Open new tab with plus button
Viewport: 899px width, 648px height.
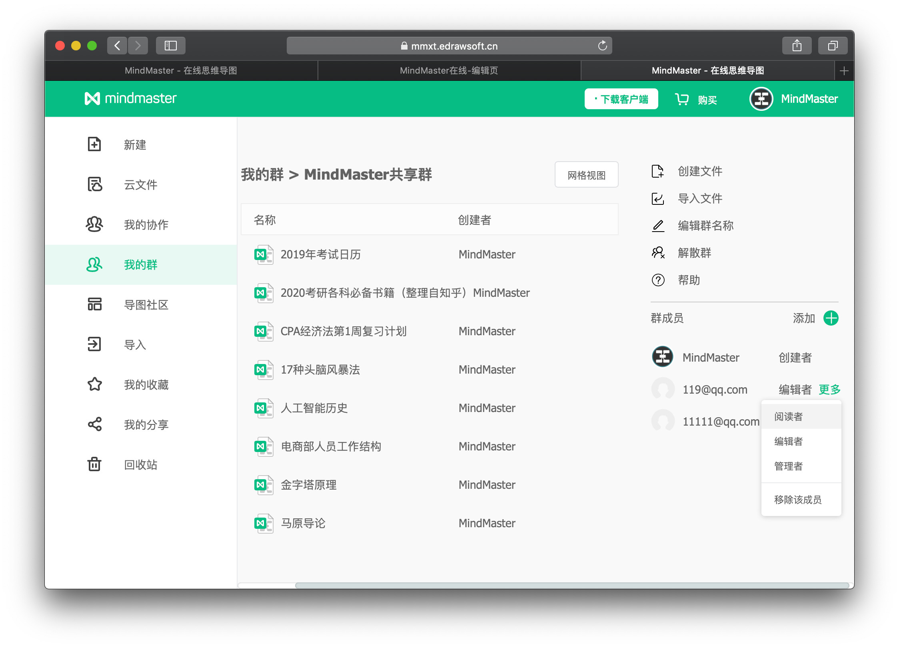point(844,71)
